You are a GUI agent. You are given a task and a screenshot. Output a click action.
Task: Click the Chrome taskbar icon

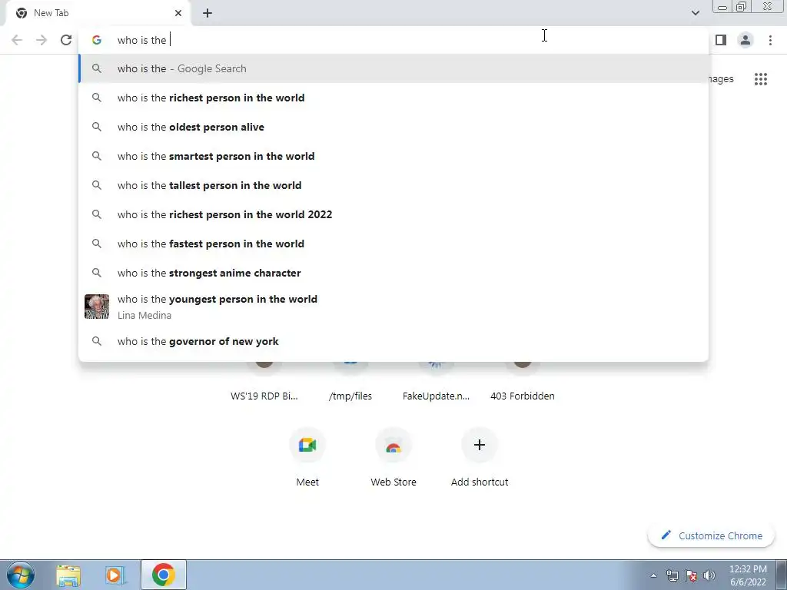click(164, 575)
